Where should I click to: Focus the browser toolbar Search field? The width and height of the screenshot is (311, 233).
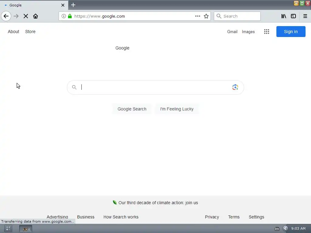(x=237, y=16)
